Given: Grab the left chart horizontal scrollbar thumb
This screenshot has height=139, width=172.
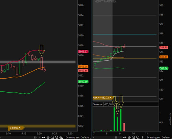Looking at the screenshot, I should pos(35,137).
